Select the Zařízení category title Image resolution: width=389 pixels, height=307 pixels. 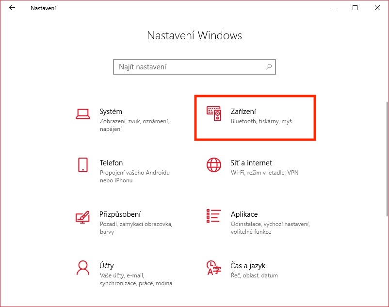(x=244, y=112)
